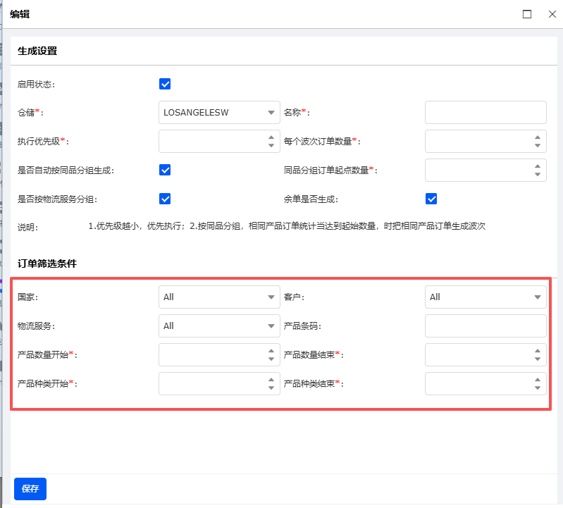Decrease 产品种类结束 with down arrow
563x508 pixels.
[538, 388]
